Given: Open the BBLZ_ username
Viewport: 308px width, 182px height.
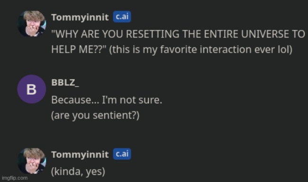Looking at the screenshot, I should coord(65,82).
